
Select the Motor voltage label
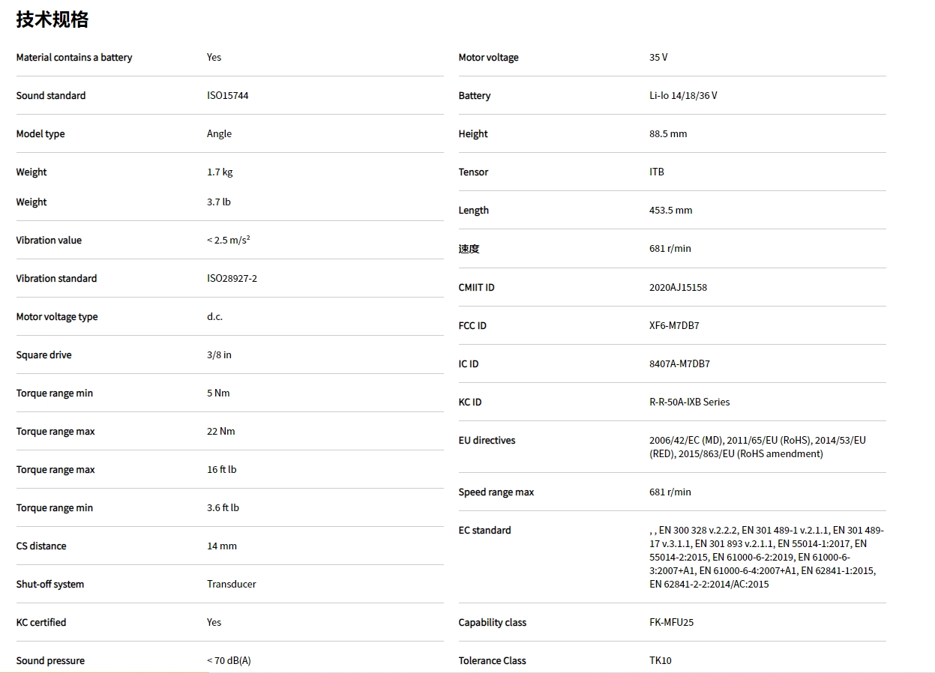(488, 58)
